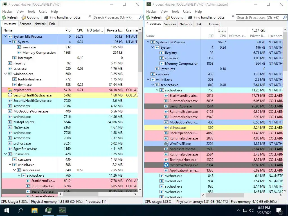Switch to Services tab in left window

(25, 24)
